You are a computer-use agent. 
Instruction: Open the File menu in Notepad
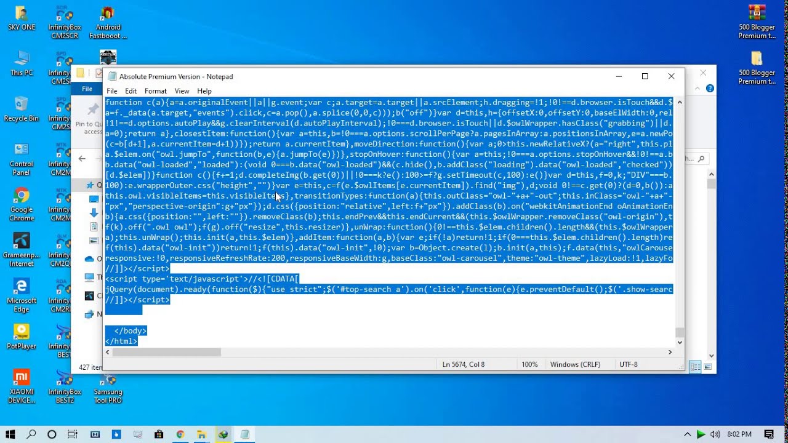[x=111, y=91]
